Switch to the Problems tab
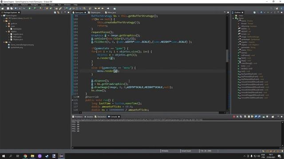The width and height of the screenshot is (284, 159). [x=77, y=117]
